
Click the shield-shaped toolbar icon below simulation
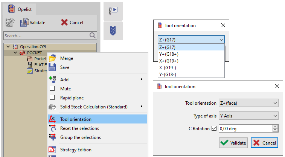pyautogui.click(x=113, y=31)
